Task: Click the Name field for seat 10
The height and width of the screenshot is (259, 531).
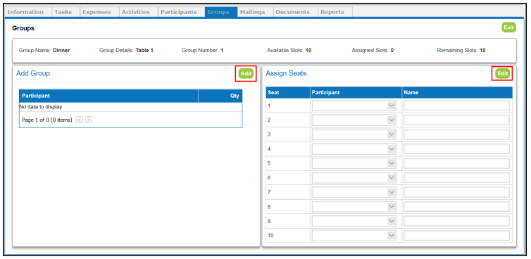Action: [x=456, y=236]
